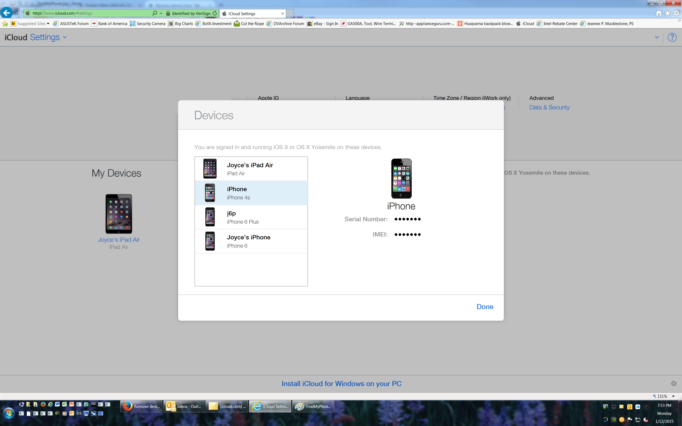Screen dimensions: 682x426
Task: Open browser home page icon
Action: click(659, 13)
